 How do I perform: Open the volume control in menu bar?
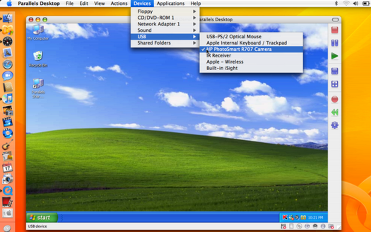[x=356, y=3]
